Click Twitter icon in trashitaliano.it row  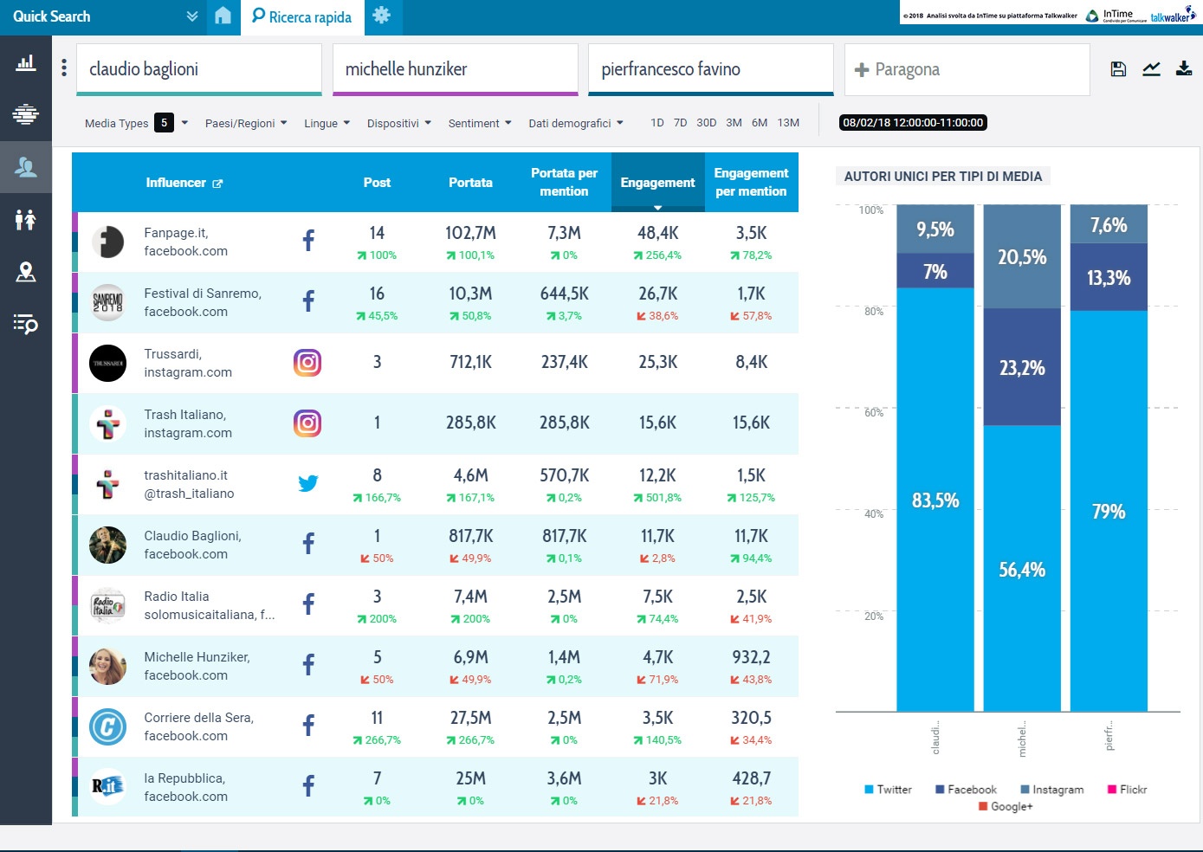coord(308,483)
